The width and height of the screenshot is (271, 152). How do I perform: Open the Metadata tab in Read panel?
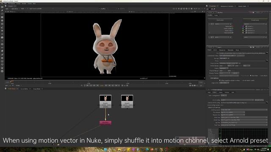[230, 50]
